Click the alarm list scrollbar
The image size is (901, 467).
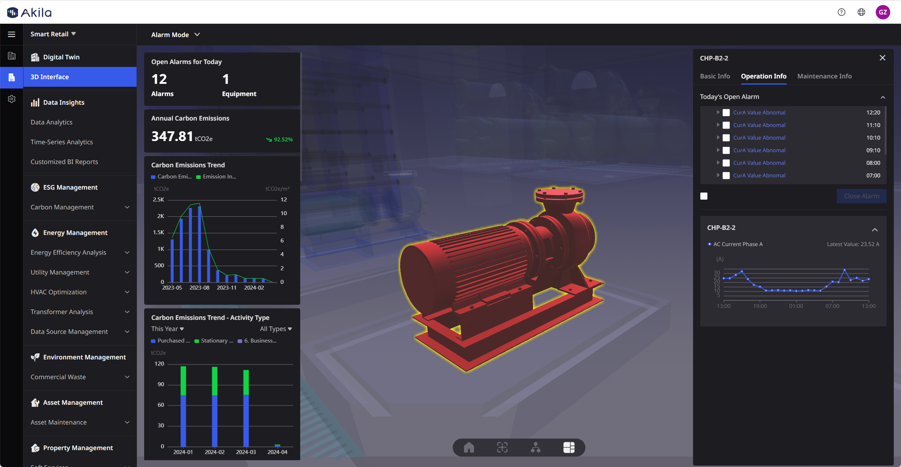pos(886,130)
